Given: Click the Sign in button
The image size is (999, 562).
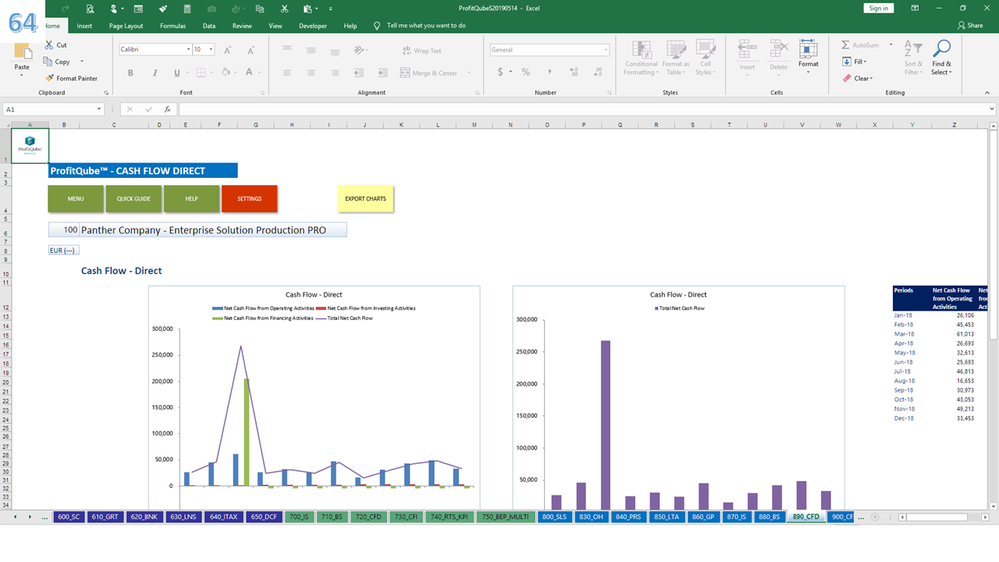Looking at the screenshot, I should [879, 8].
